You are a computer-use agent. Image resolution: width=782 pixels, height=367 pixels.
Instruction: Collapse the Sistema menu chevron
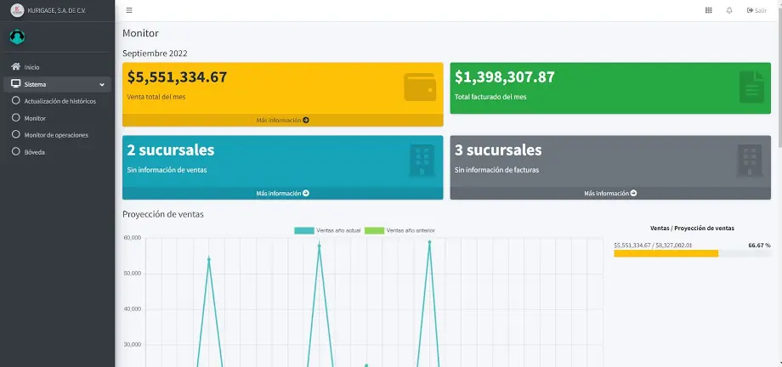coord(102,85)
